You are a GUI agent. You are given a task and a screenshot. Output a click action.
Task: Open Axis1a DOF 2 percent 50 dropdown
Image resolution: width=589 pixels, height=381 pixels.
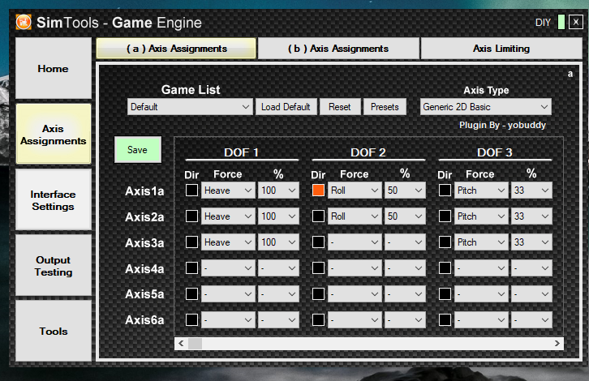click(x=405, y=190)
